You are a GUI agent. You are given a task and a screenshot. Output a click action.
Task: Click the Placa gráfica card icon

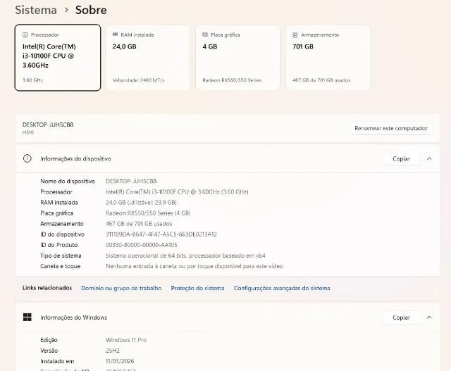(x=205, y=34)
